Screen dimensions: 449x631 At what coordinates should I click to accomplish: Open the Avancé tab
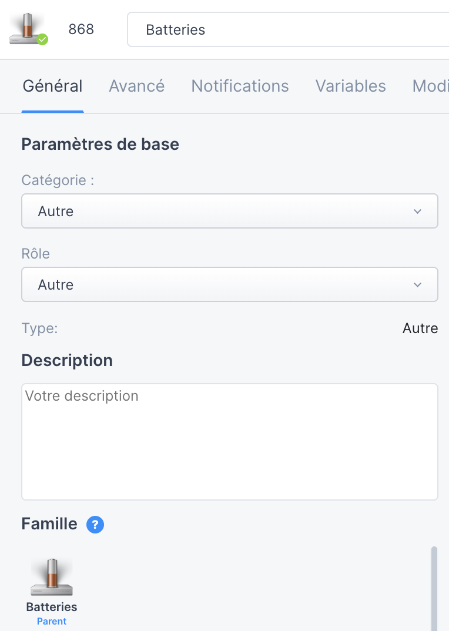click(137, 86)
